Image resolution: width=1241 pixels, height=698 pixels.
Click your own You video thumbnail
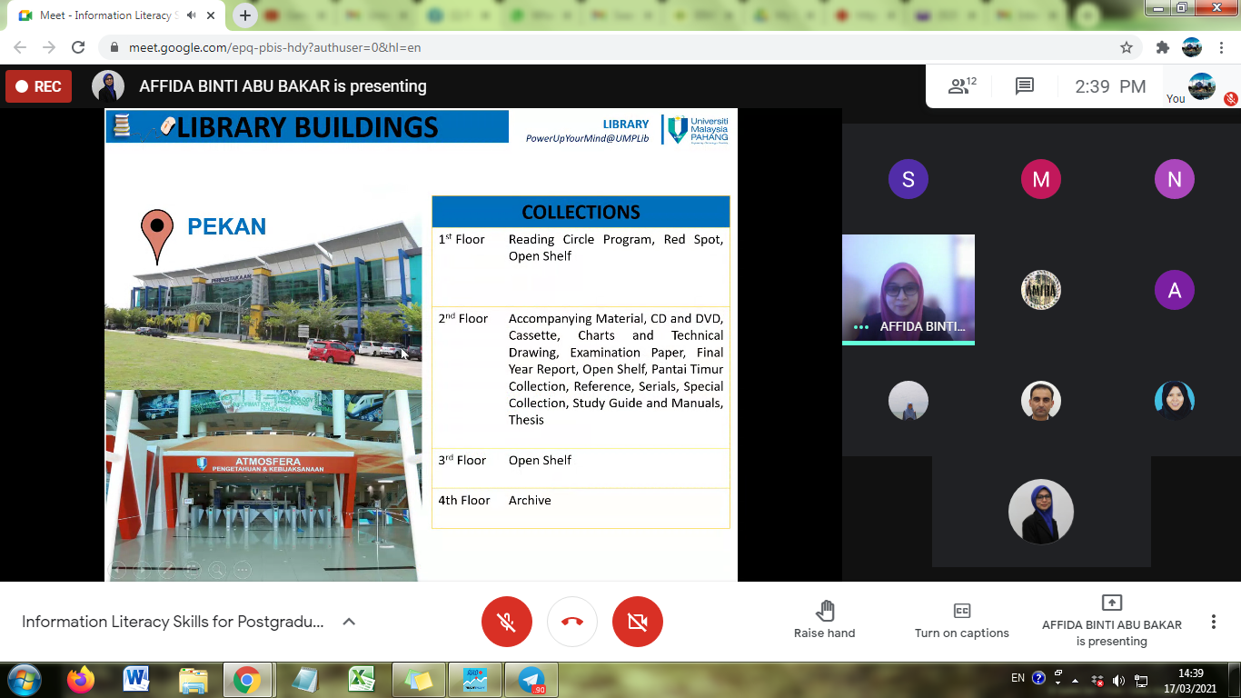pyautogui.click(x=1202, y=86)
